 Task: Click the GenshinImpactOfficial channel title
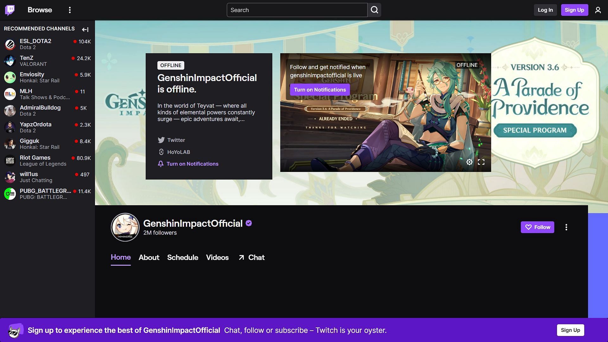point(193,223)
